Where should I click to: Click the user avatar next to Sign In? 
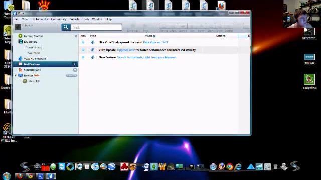pos(18,27)
